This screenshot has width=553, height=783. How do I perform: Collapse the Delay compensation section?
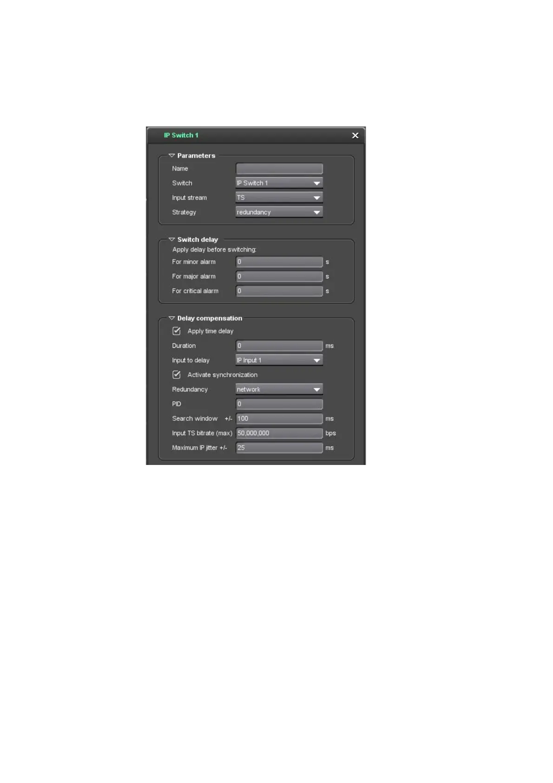[171, 318]
